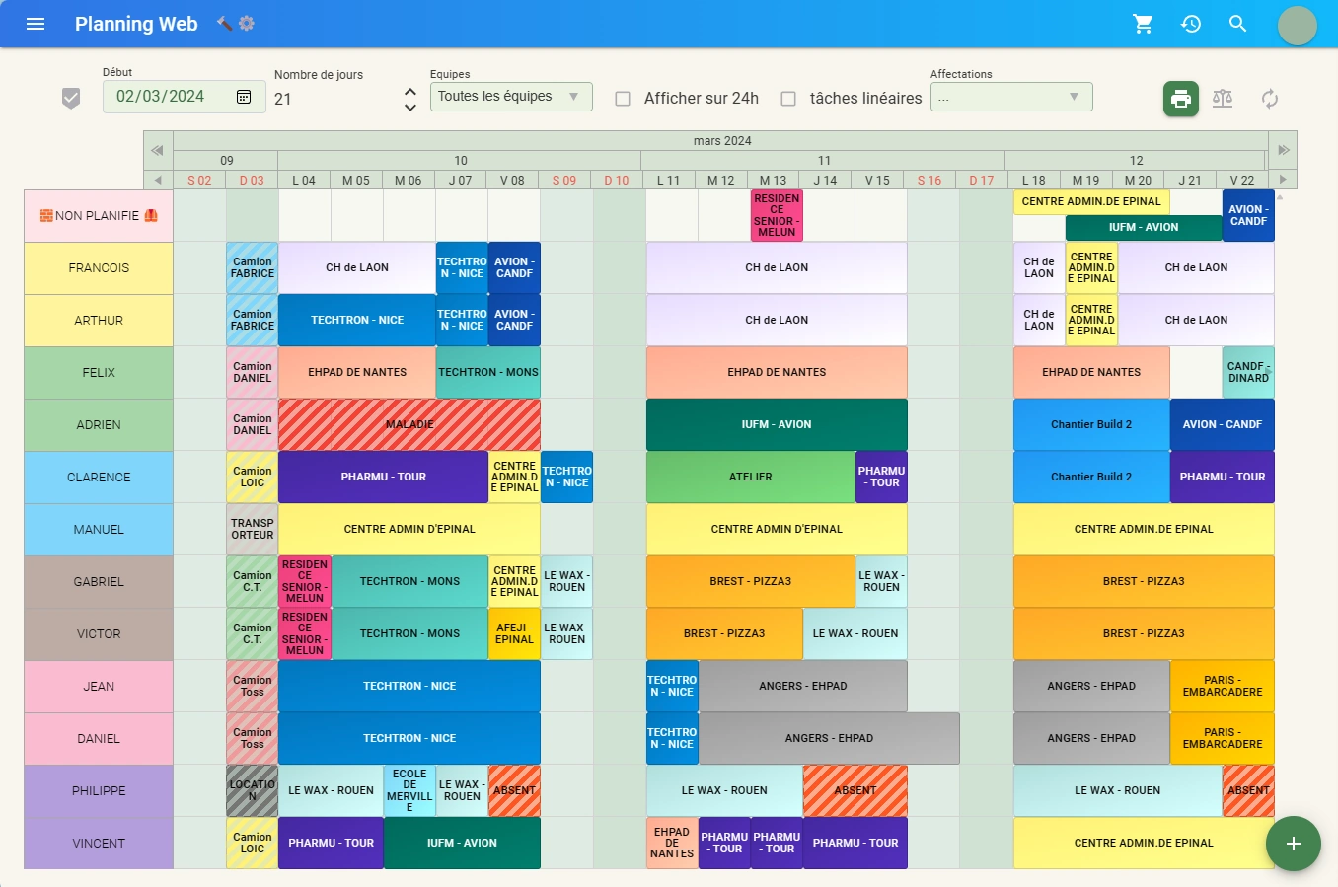Open the MALADIE task for Adrien
1338x887 pixels.
click(x=409, y=425)
